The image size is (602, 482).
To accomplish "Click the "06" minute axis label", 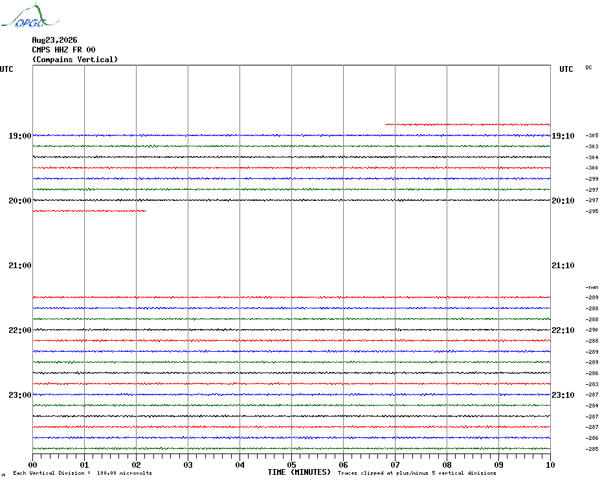I will coord(344,465).
